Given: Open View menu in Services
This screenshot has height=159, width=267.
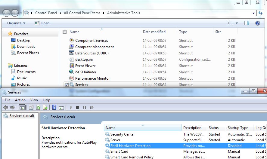Looking at the screenshot, I should pyautogui.click(x=34, y=100).
